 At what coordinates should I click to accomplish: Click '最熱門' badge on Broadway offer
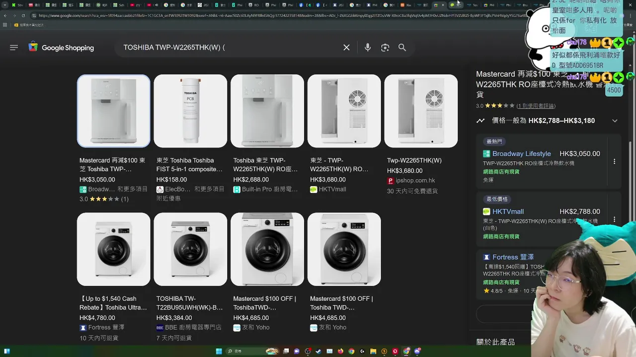pyautogui.click(x=494, y=141)
